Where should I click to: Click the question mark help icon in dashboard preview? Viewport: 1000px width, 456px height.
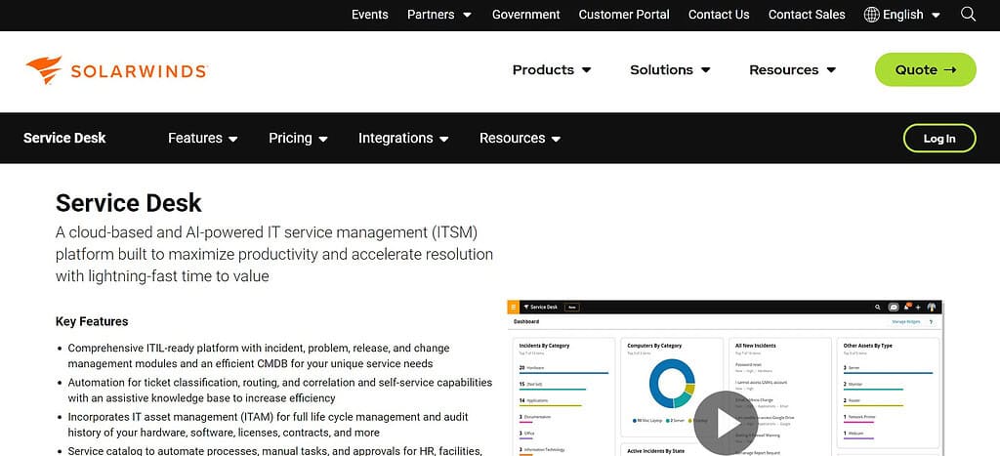tap(931, 322)
